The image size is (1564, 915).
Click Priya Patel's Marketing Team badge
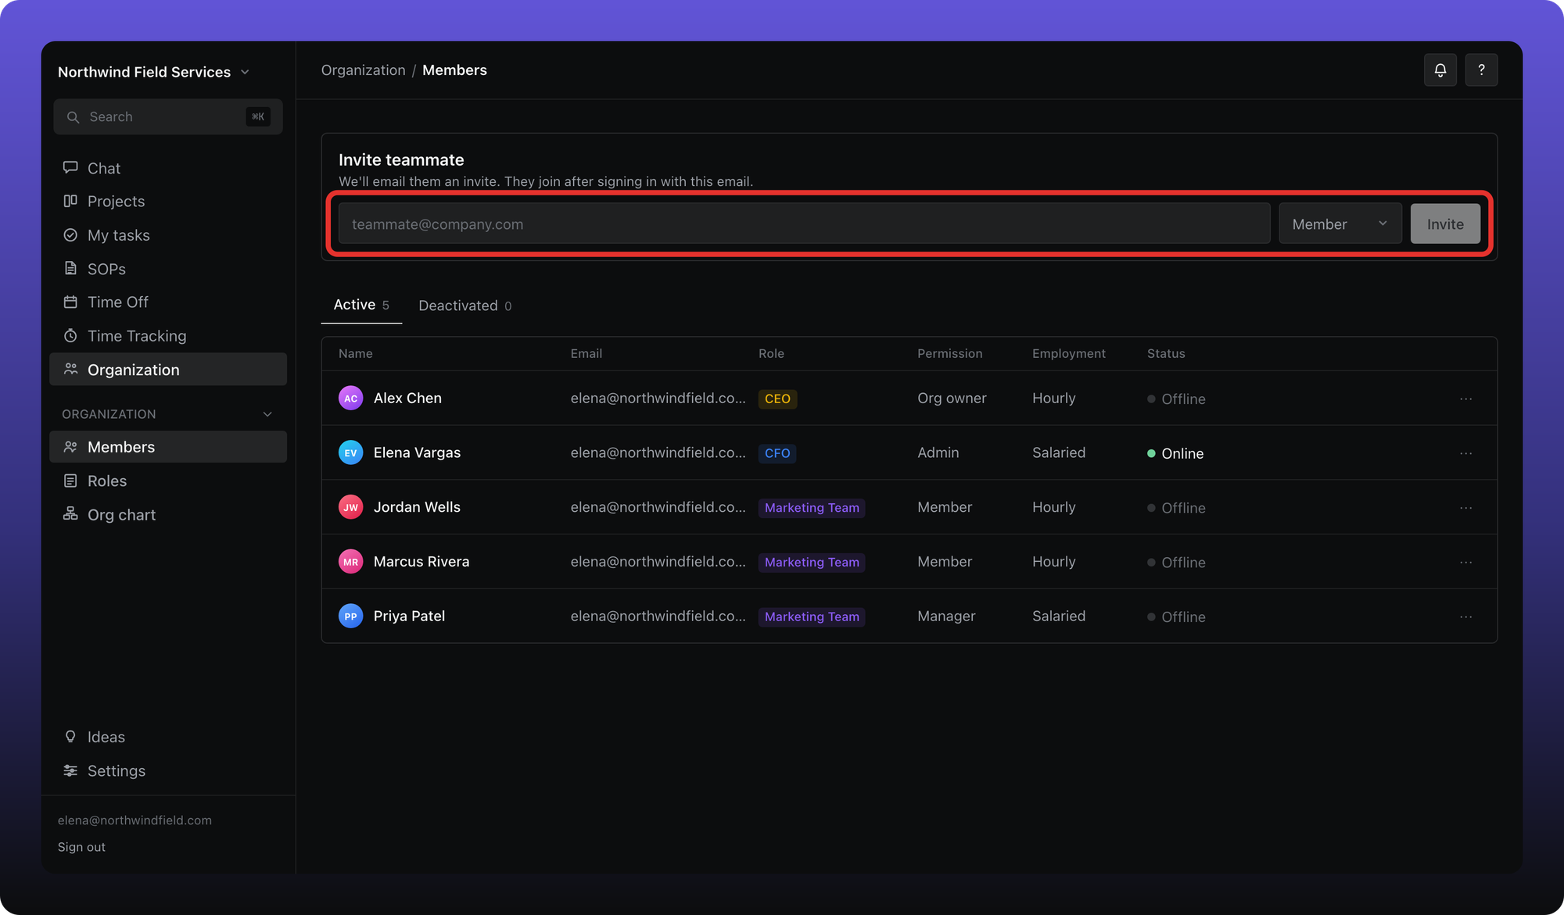coord(812,617)
